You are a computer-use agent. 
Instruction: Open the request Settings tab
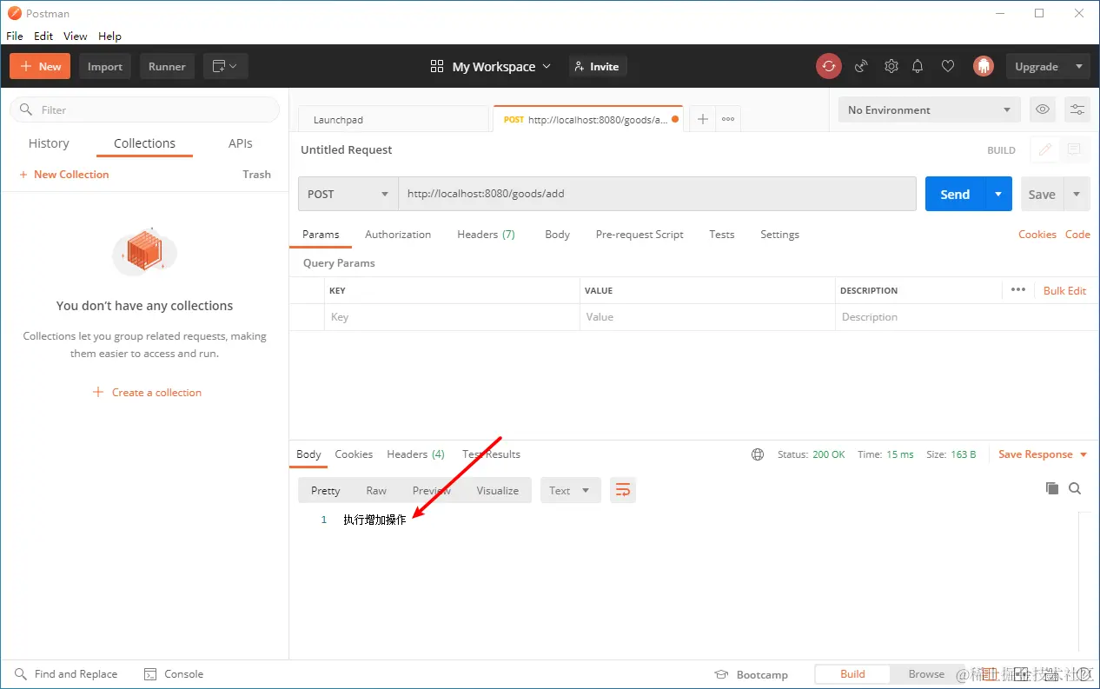point(779,235)
